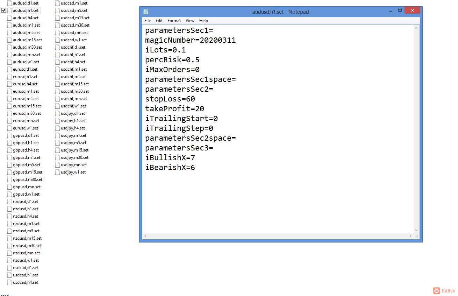
Task: Click the magicNumber=20200311 line in Notepad
Action: click(x=191, y=40)
